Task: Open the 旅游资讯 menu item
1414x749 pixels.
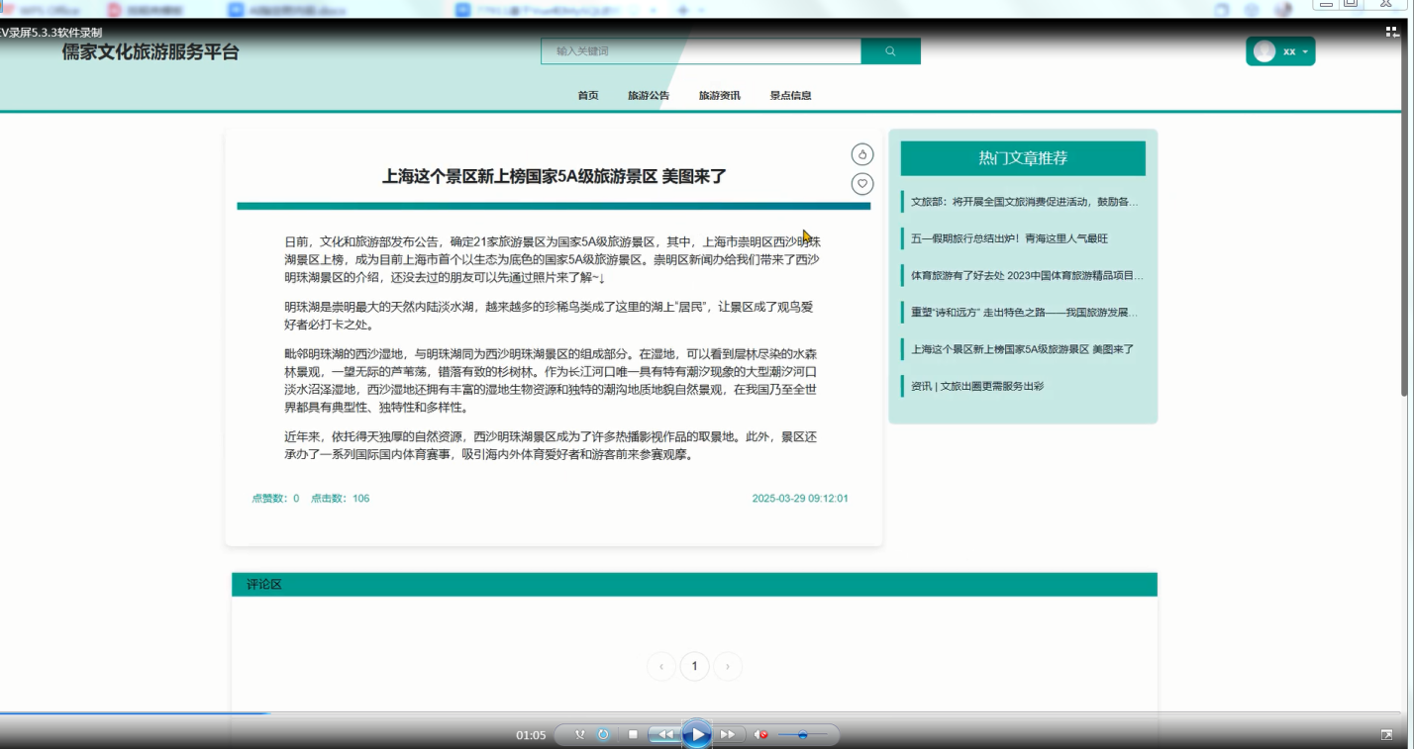Action: (x=720, y=96)
